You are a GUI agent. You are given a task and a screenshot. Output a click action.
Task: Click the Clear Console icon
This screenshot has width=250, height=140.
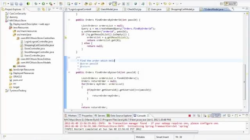click(x=205, y=115)
